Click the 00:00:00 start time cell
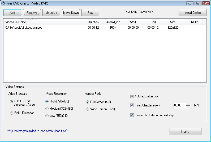 [133, 28]
